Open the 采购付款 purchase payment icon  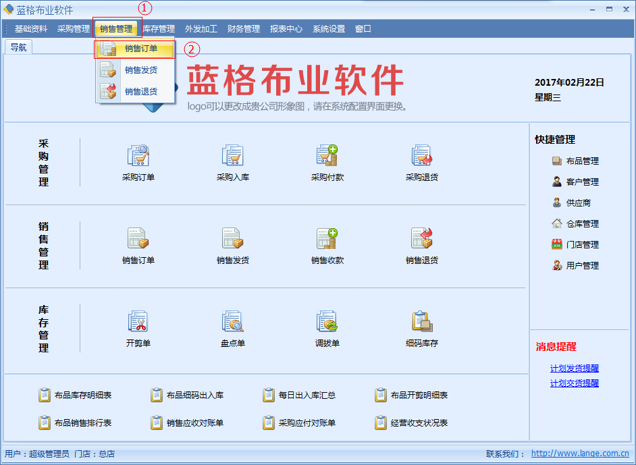(327, 157)
